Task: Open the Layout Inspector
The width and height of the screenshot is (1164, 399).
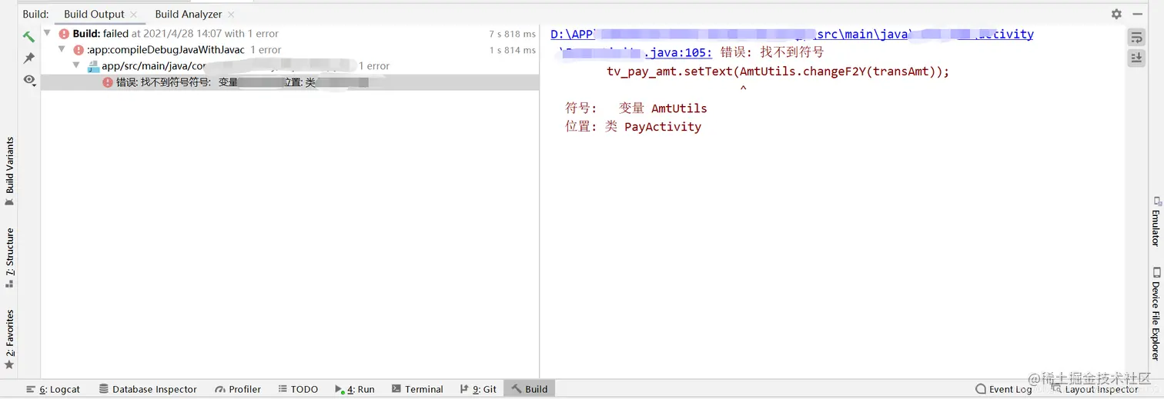Action: pyautogui.click(x=1094, y=389)
